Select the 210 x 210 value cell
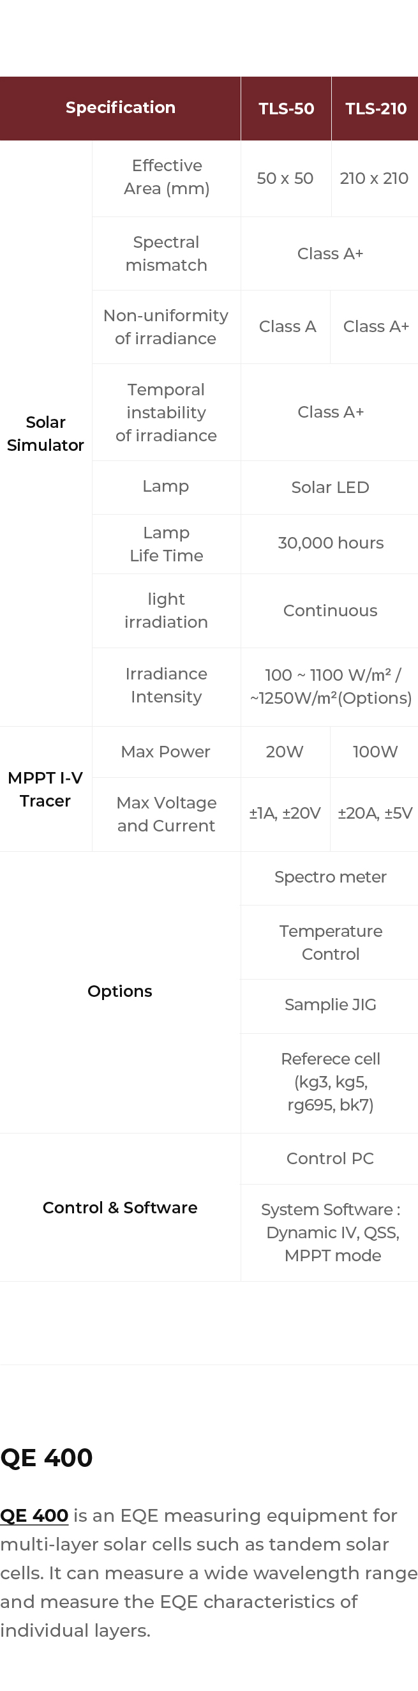The image size is (418, 1691). pos(374,178)
